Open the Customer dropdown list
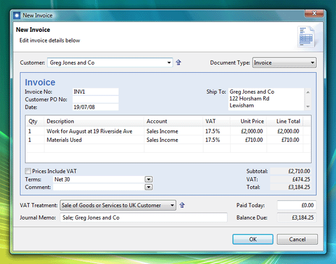 pos(169,62)
